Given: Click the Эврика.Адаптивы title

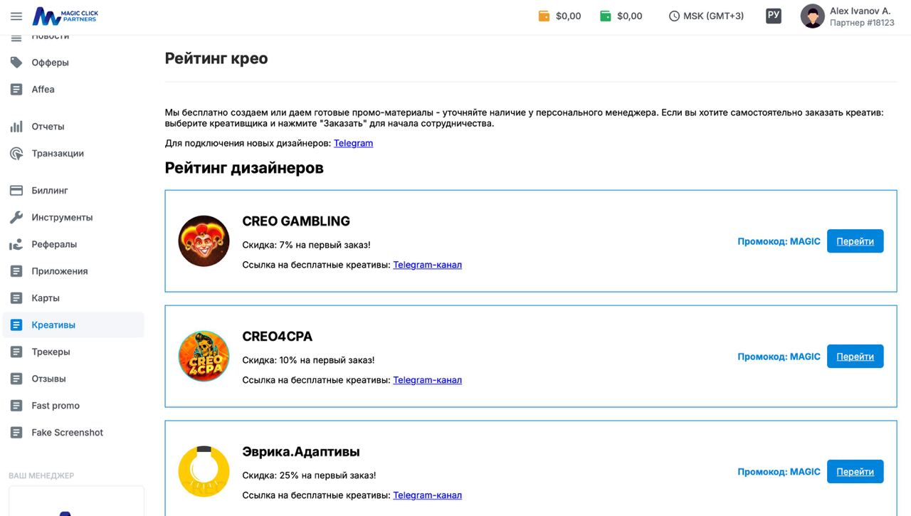Looking at the screenshot, I should (301, 452).
